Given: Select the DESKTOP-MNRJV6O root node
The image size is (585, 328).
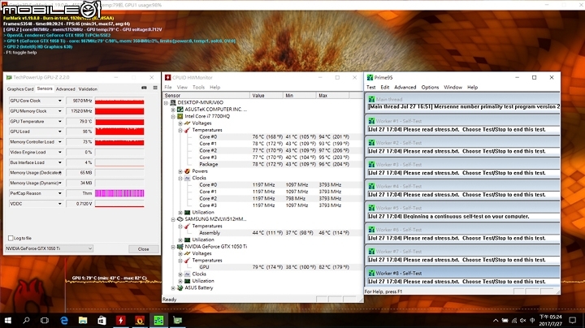Looking at the screenshot, I should pyautogui.click(x=201, y=102).
